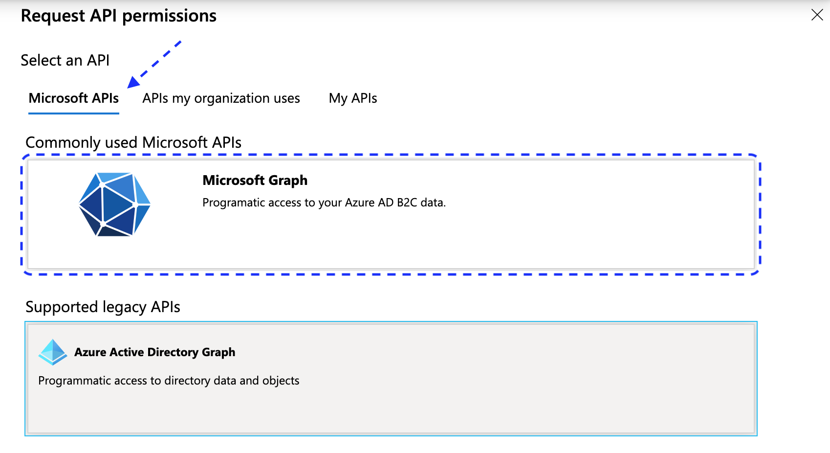Switch to the Microsoft APIs tab
The width and height of the screenshot is (830, 453).
[74, 98]
